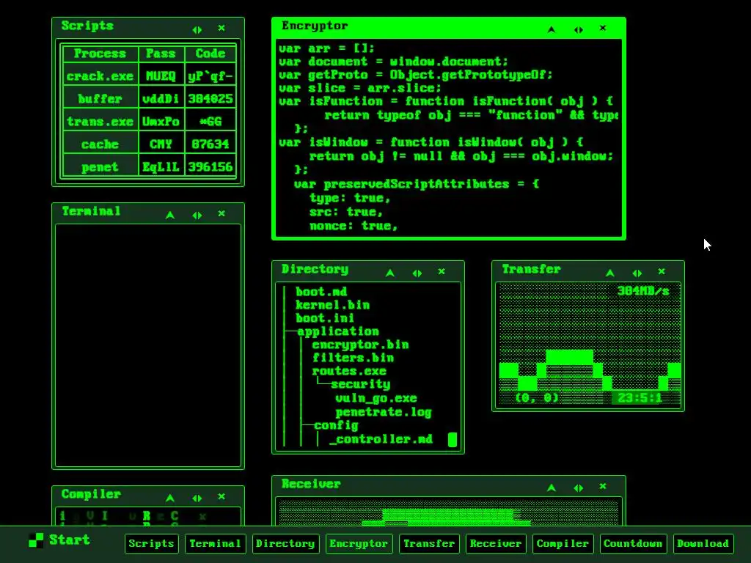Click Scripts window expand arrows icon
This screenshot has width=751, height=563.
click(x=197, y=29)
